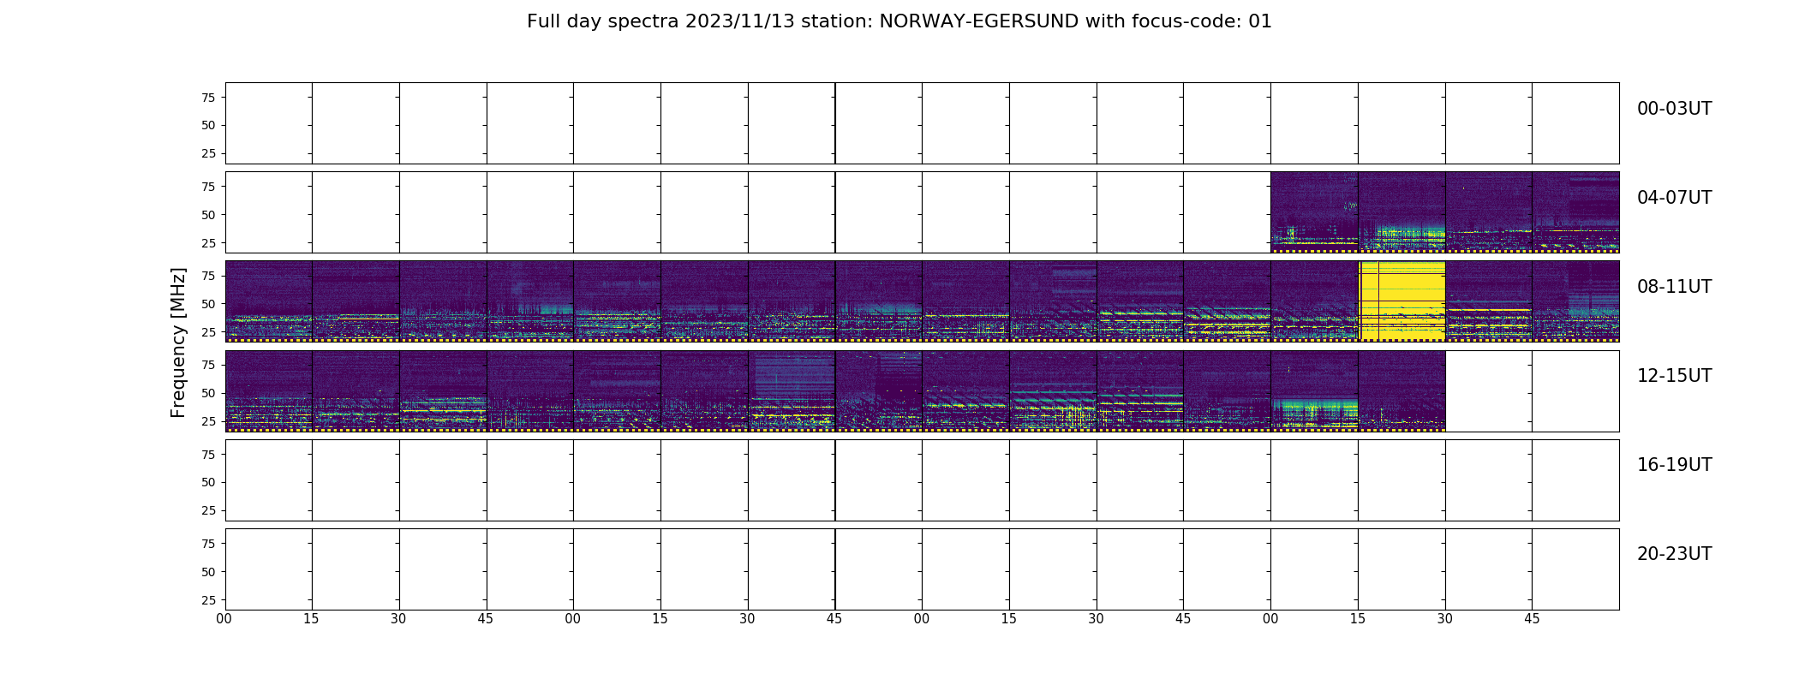Open the 07:45 spectrum panel in 04-07UT row
Viewport: 1799px width, 685px height.
point(1575,212)
